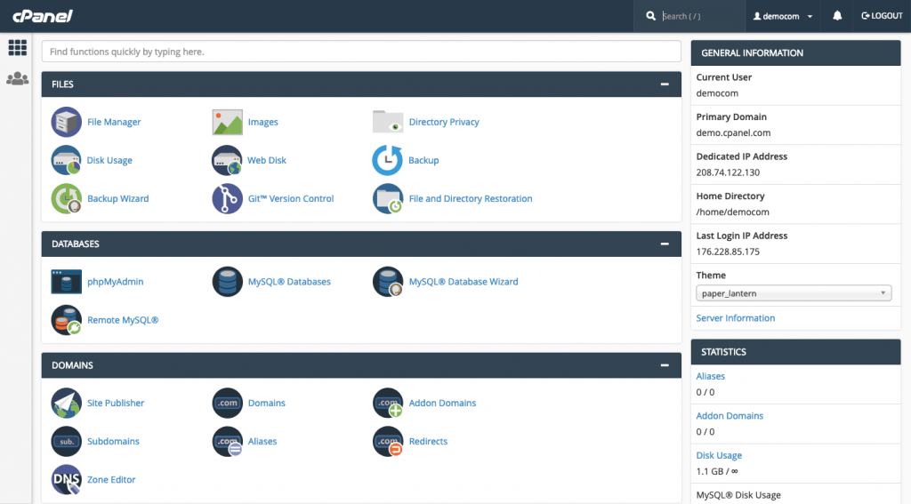Screen dimensions: 911x504
Task: Click the Disk Usage statistics link
Action: tap(719, 455)
